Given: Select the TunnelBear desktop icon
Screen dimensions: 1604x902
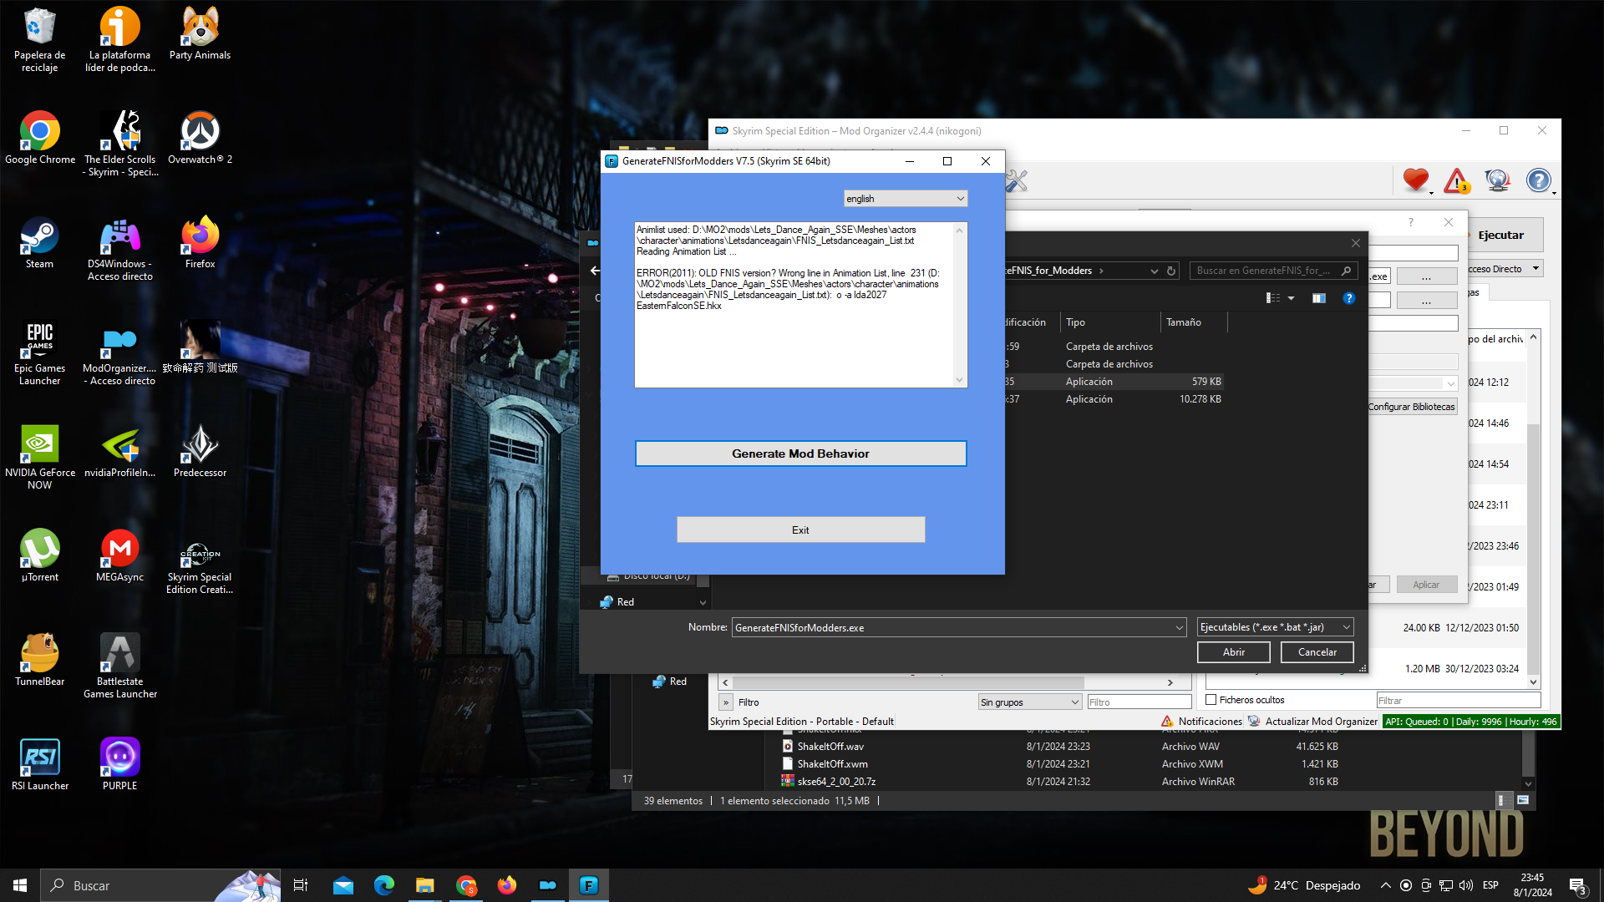Looking at the screenshot, I should (x=39, y=660).
